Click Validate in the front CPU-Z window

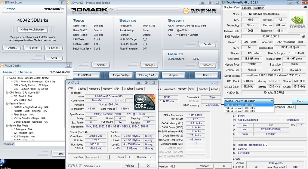coord(130,166)
